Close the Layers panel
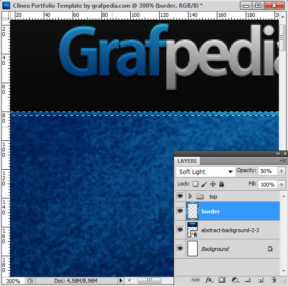The image size is (288, 286). coord(285,153)
